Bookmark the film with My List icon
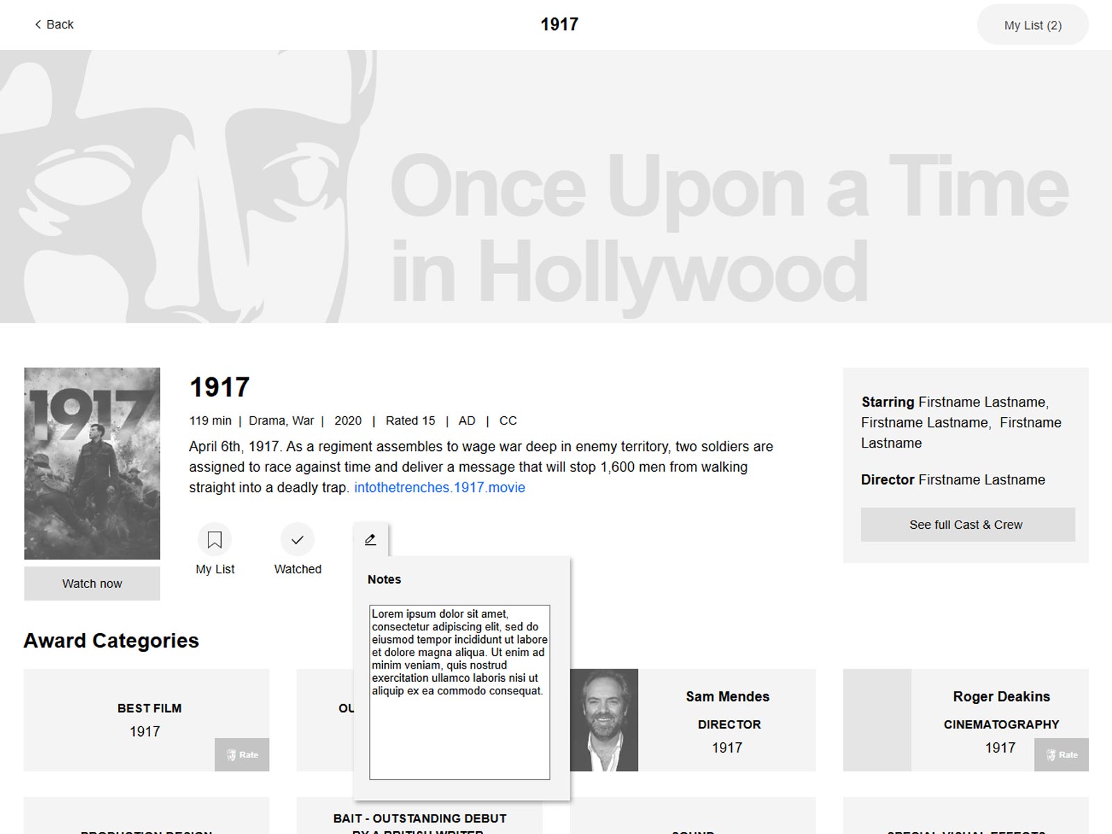This screenshot has height=834, width=1112. pyautogui.click(x=215, y=540)
